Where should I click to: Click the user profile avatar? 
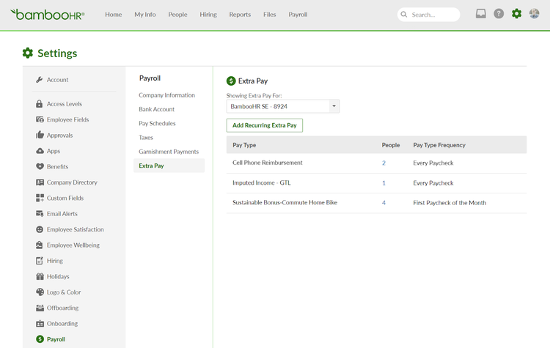(535, 14)
